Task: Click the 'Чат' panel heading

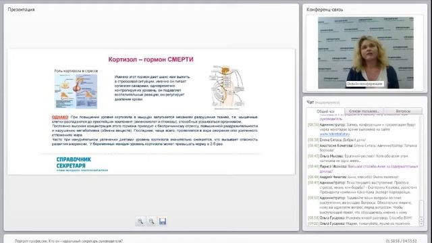Action: [x=310, y=102]
